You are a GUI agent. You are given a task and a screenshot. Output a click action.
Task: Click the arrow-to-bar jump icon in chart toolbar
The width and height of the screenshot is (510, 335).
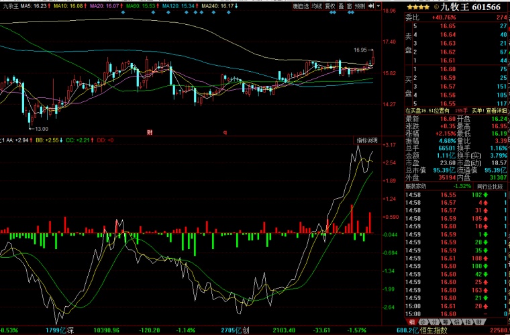(x=371, y=6)
